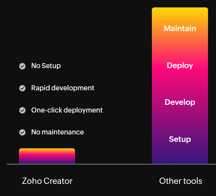Click the check badge beside No maintenance

coord(22,132)
